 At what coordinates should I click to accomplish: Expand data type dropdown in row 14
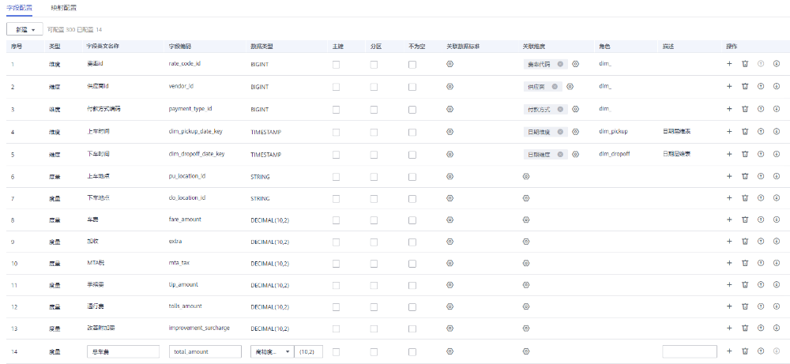tap(271, 351)
